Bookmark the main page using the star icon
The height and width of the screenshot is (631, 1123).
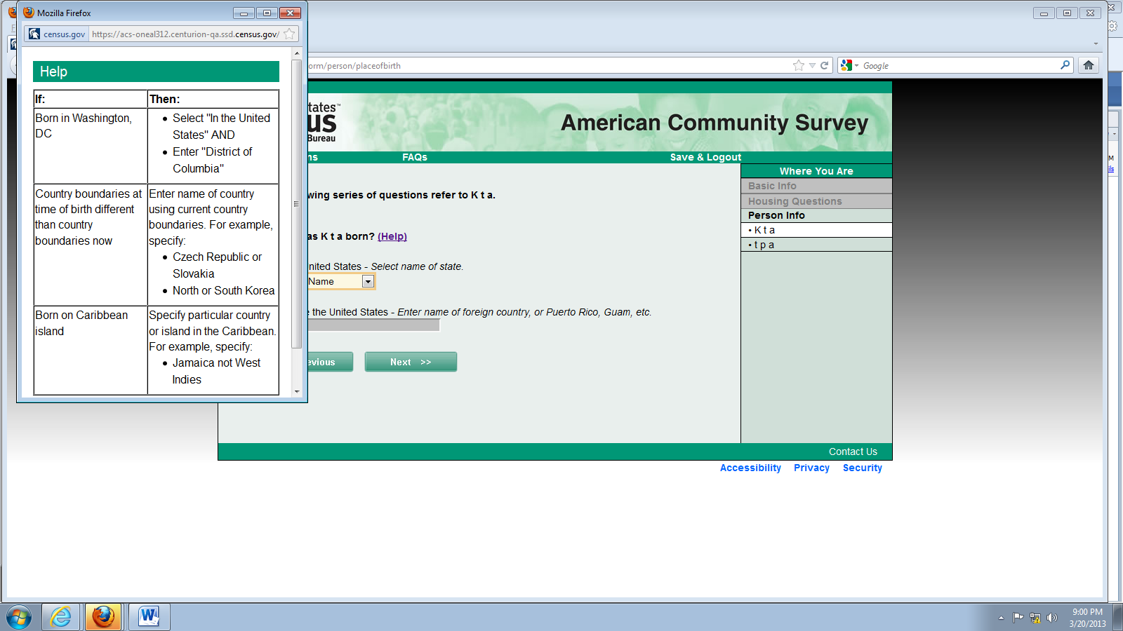(x=798, y=65)
